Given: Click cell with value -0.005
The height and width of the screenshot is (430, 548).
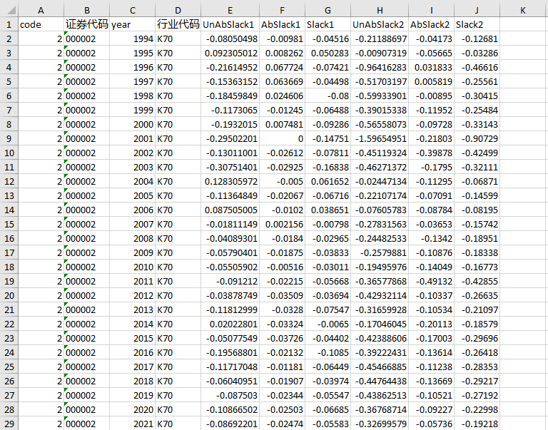Looking at the screenshot, I should coord(282,182).
